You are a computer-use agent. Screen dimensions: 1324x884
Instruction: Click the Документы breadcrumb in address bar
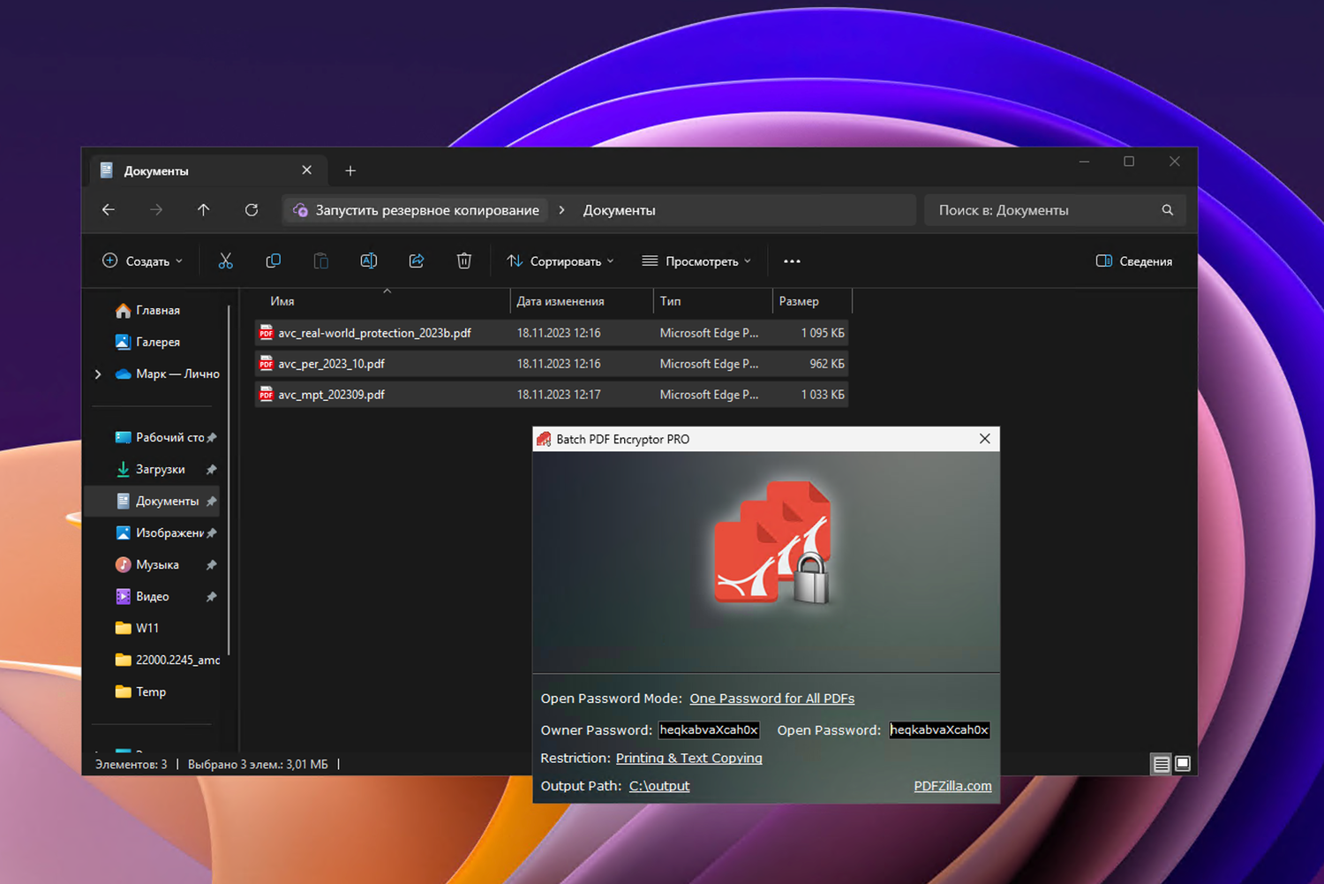619,210
